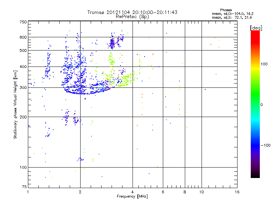Click the '4' x-axis tick label
Screen dimensions: 279x209
[x=133, y=192]
